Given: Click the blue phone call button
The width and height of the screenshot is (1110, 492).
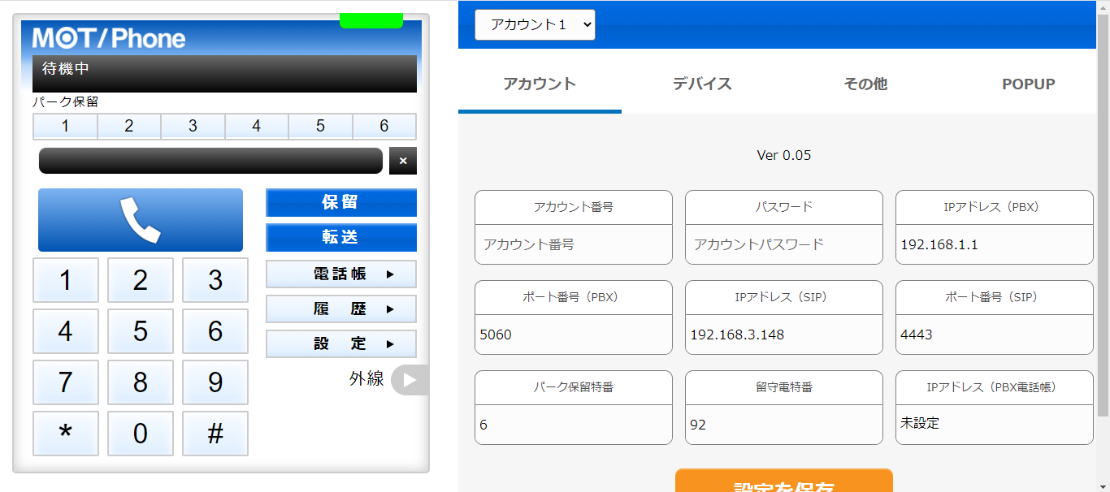Looking at the screenshot, I should [x=141, y=220].
